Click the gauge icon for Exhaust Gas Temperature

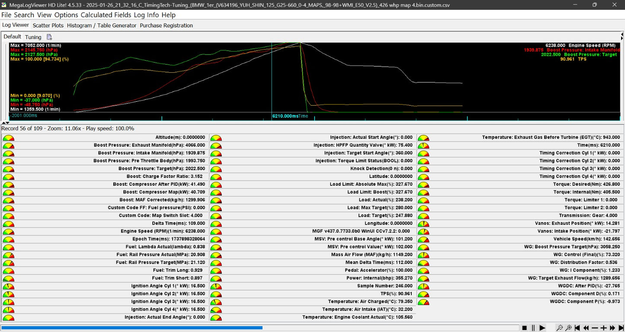pyautogui.click(x=423, y=138)
